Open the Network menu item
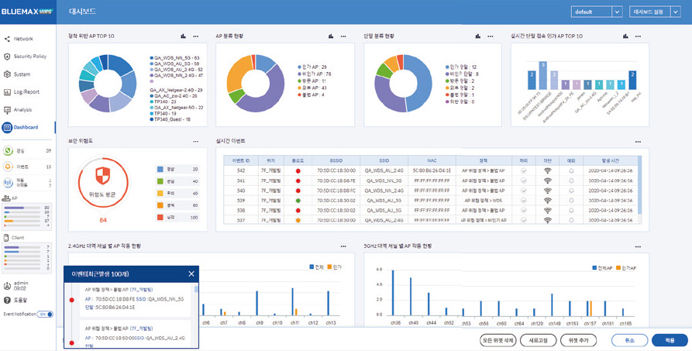Screen dimensions: 692x351 23,39
